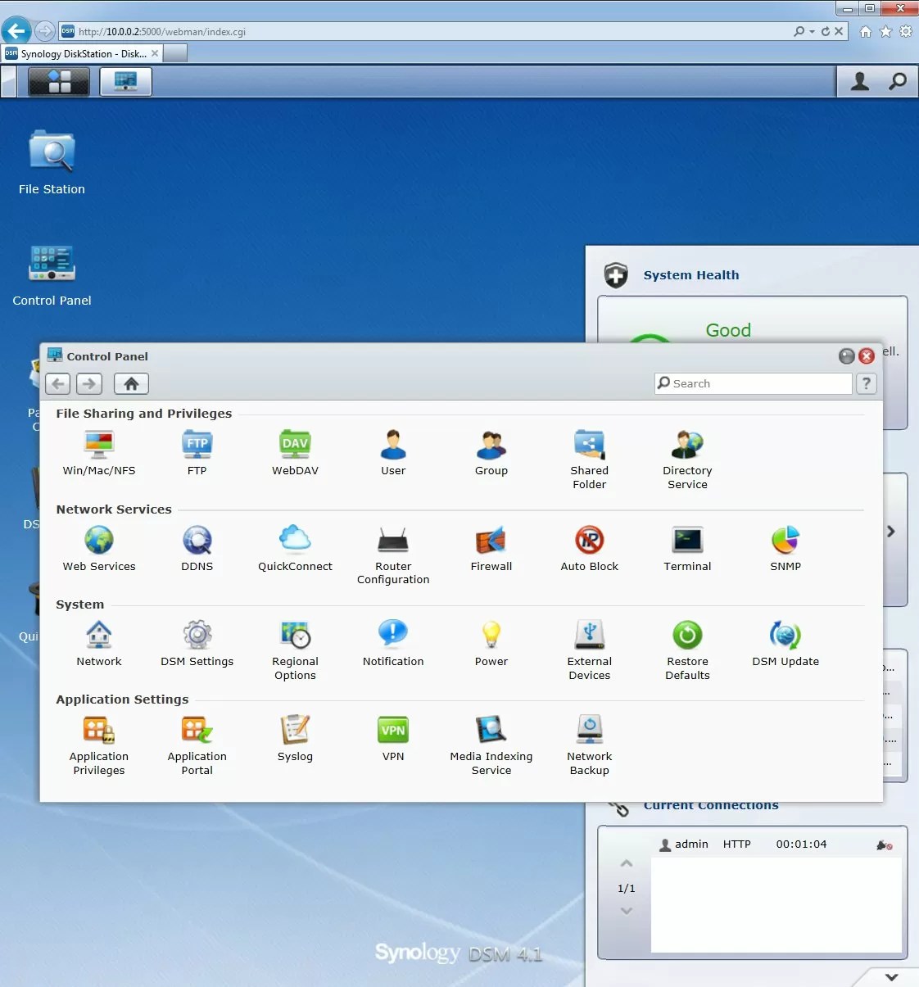Image resolution: width=919 pixels, height=987 pixels.
Task: Go forward in Control Panel
Action: (89, 383)
